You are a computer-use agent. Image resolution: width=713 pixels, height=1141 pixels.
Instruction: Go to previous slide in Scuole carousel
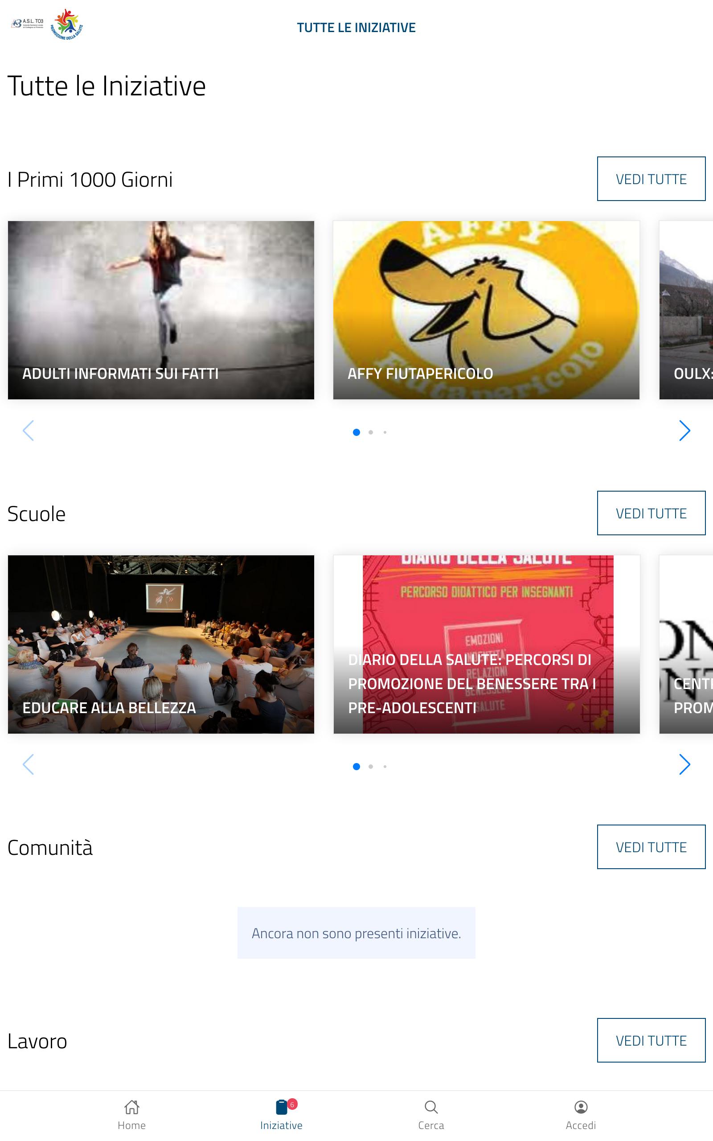pyautogui.click(x=28, y=764)
